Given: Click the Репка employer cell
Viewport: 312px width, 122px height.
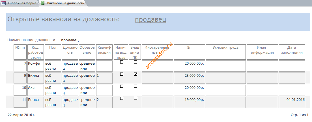Looking at the screenshot, I should [36, 102].
